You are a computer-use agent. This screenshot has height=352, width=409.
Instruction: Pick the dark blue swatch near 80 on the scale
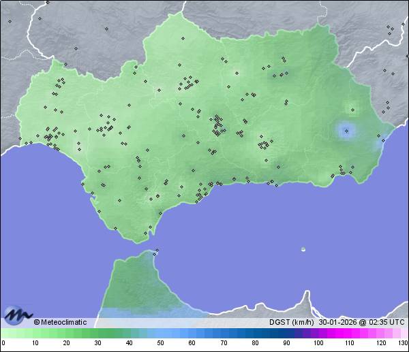tap(255, 333)
